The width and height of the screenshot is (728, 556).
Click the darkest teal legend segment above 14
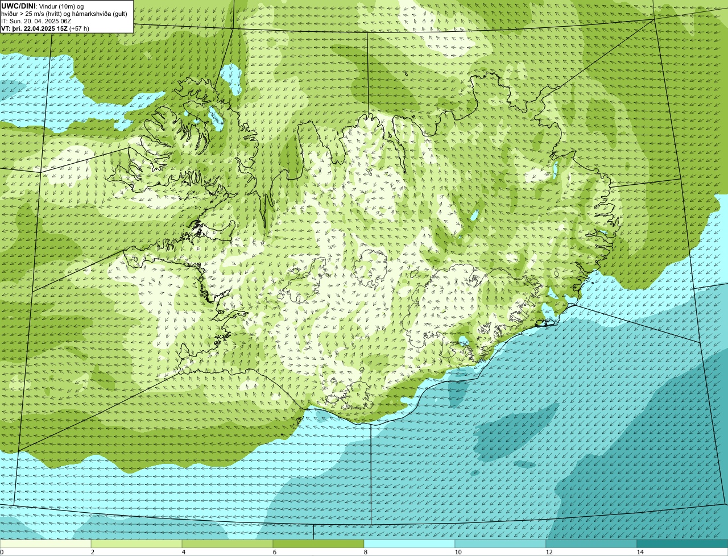tap(682, 544)
